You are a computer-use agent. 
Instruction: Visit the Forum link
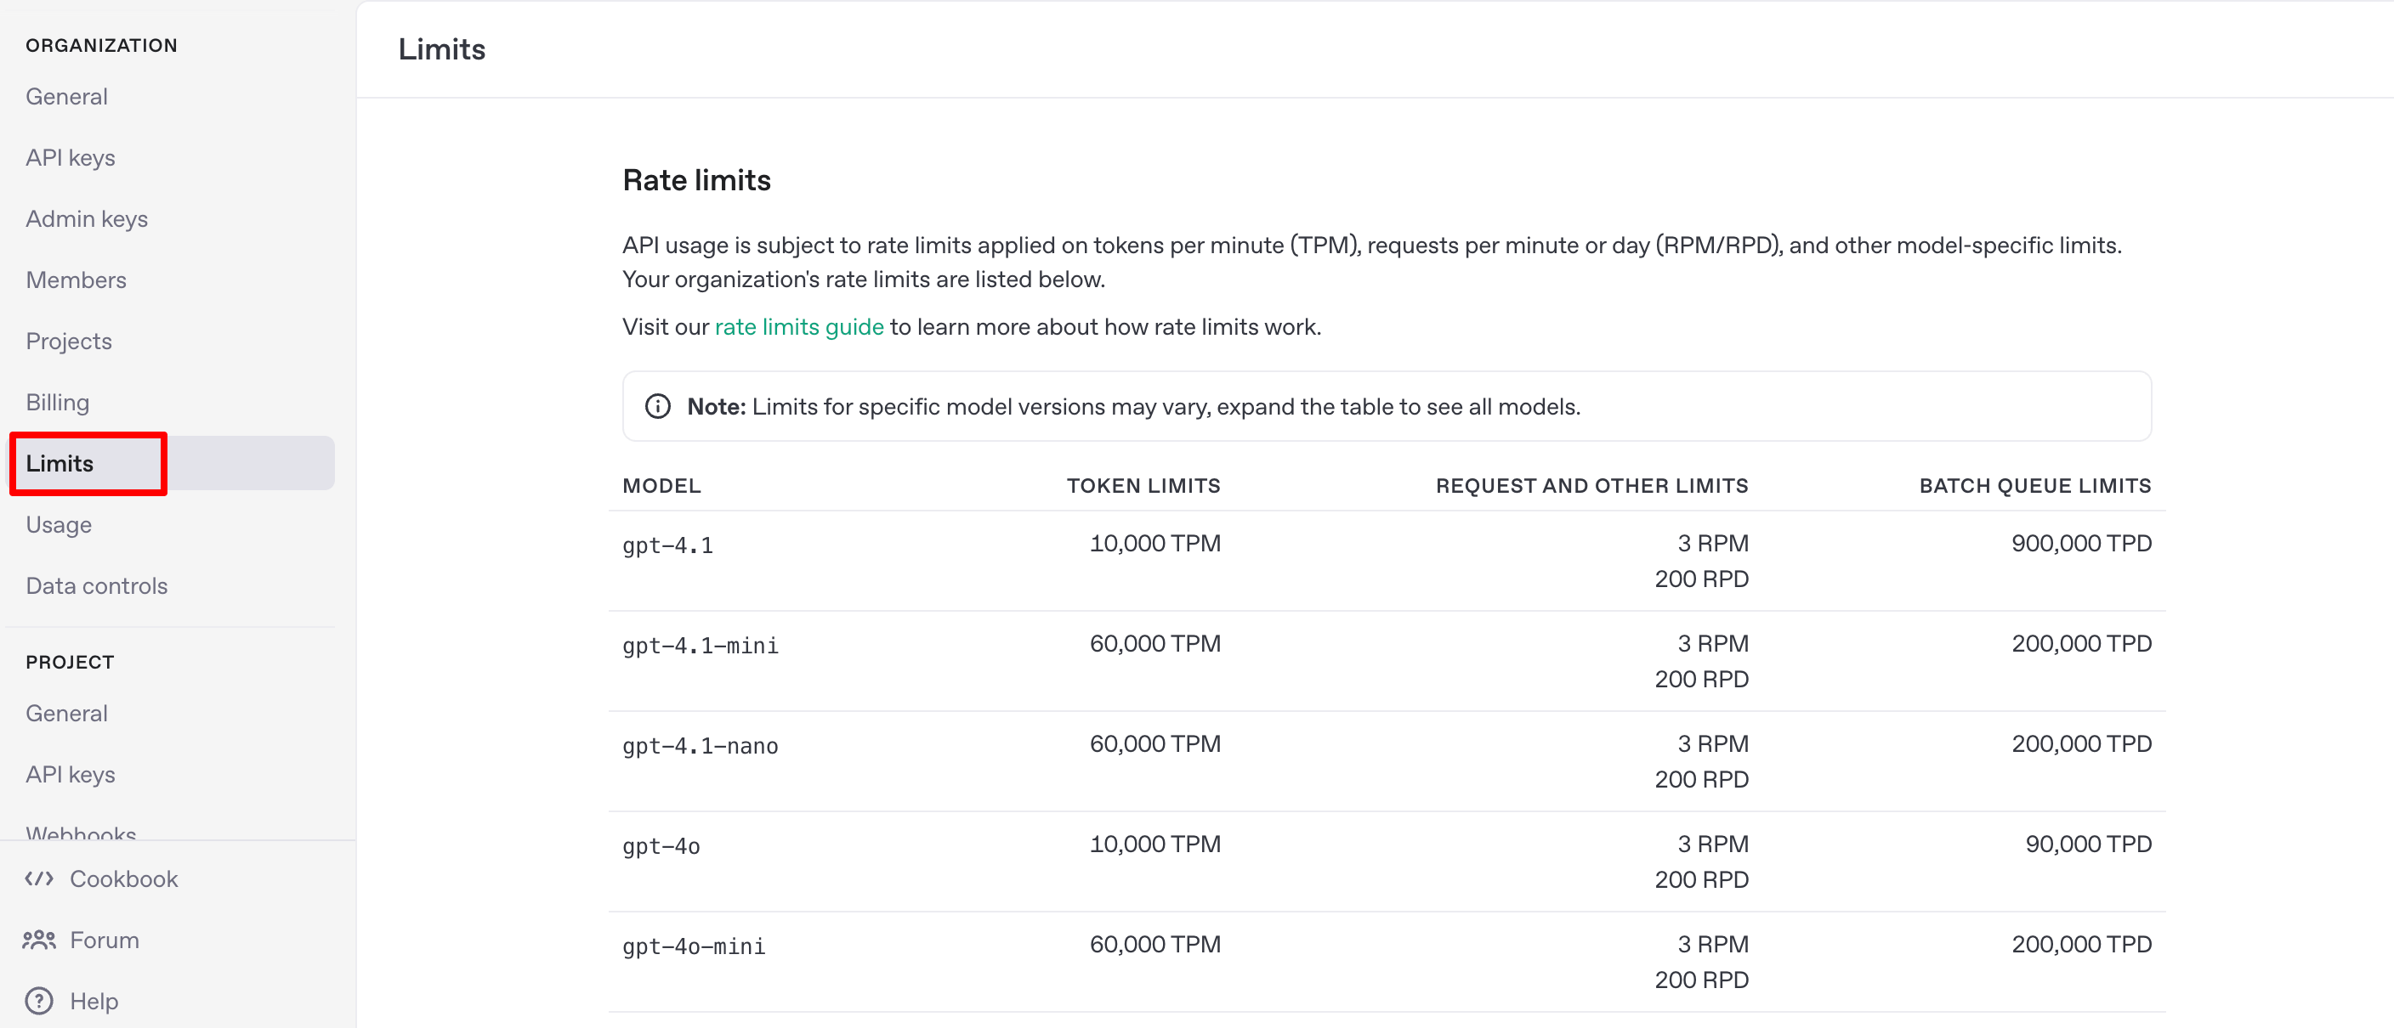click(105, 940)
